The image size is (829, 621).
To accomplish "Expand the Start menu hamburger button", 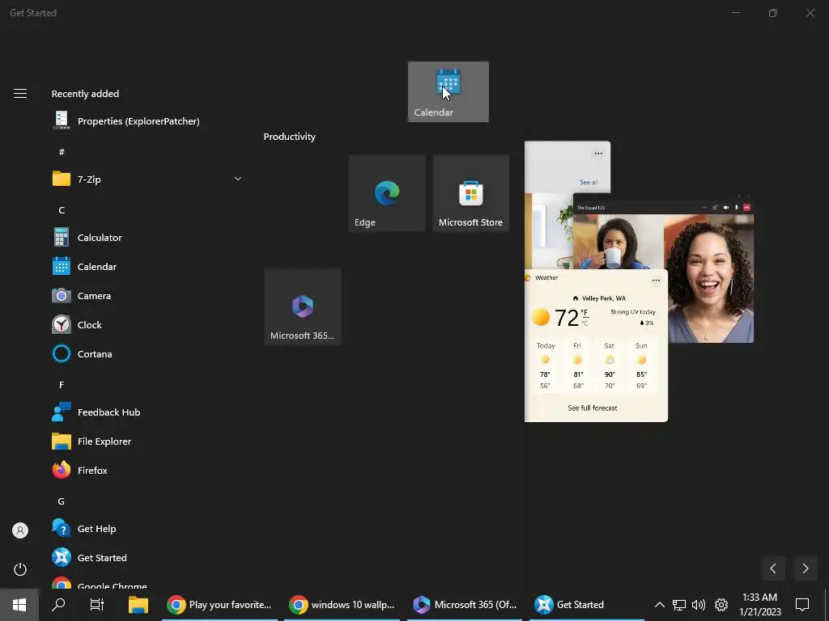I will pyautogui.click(x=20, y=94).
